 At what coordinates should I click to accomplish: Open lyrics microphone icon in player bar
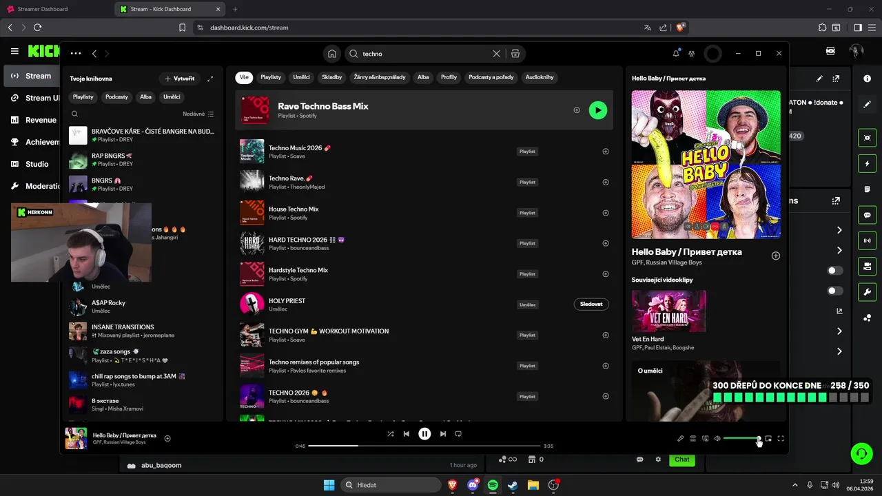click(681, 438)
